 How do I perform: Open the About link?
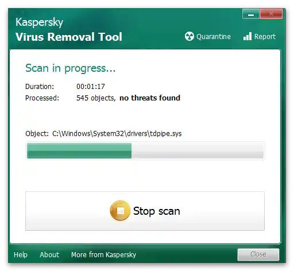[49, 254]
